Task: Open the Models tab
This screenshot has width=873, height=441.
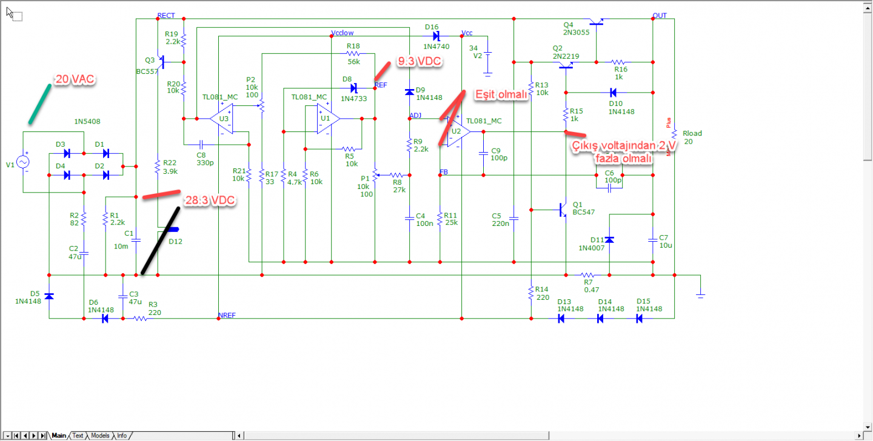Action: (x=100, y=436)
